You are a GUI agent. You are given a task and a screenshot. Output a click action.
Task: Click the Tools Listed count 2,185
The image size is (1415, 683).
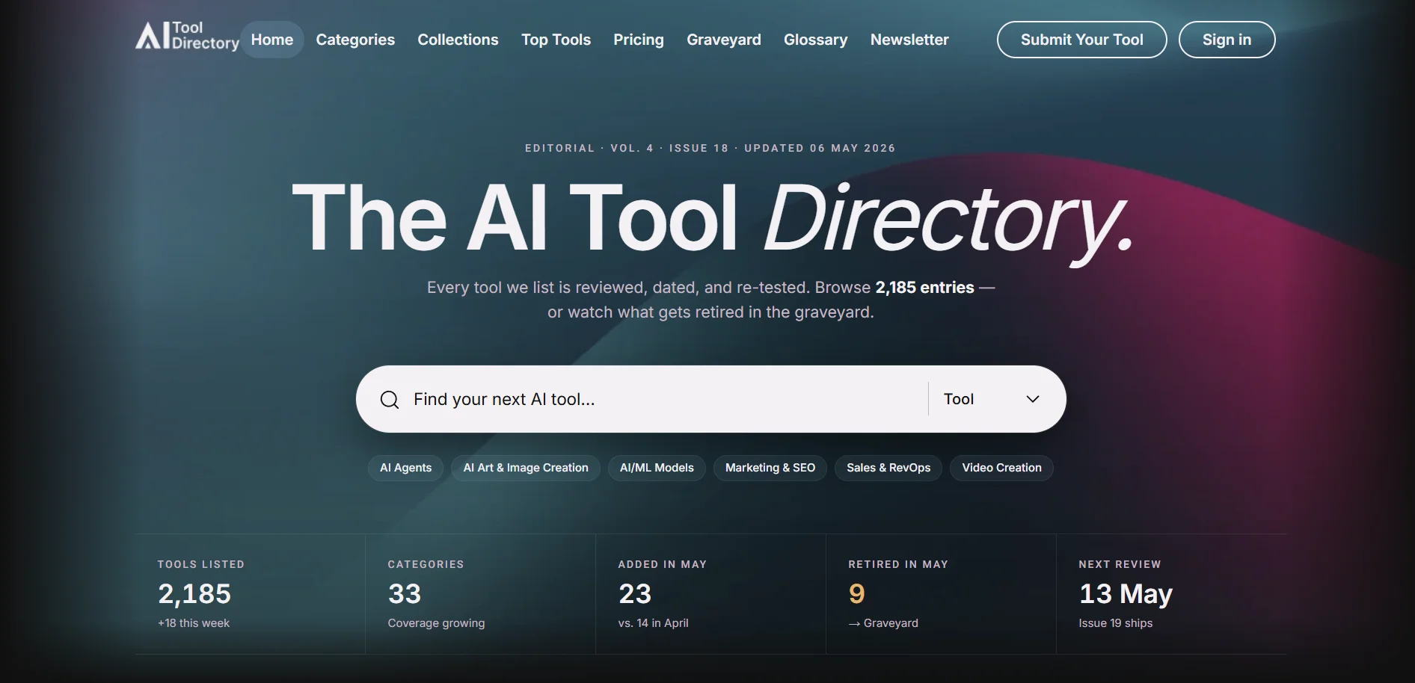pos(194,594)
